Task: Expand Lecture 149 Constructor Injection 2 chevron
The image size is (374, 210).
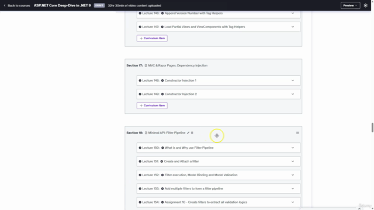Action: coord(293,94)
